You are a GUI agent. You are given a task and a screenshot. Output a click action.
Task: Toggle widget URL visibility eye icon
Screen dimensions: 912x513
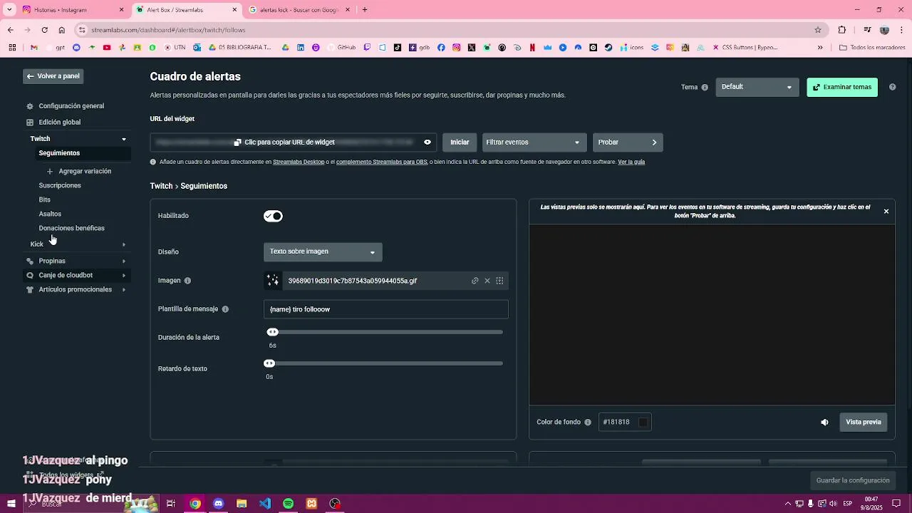(427, 142)
